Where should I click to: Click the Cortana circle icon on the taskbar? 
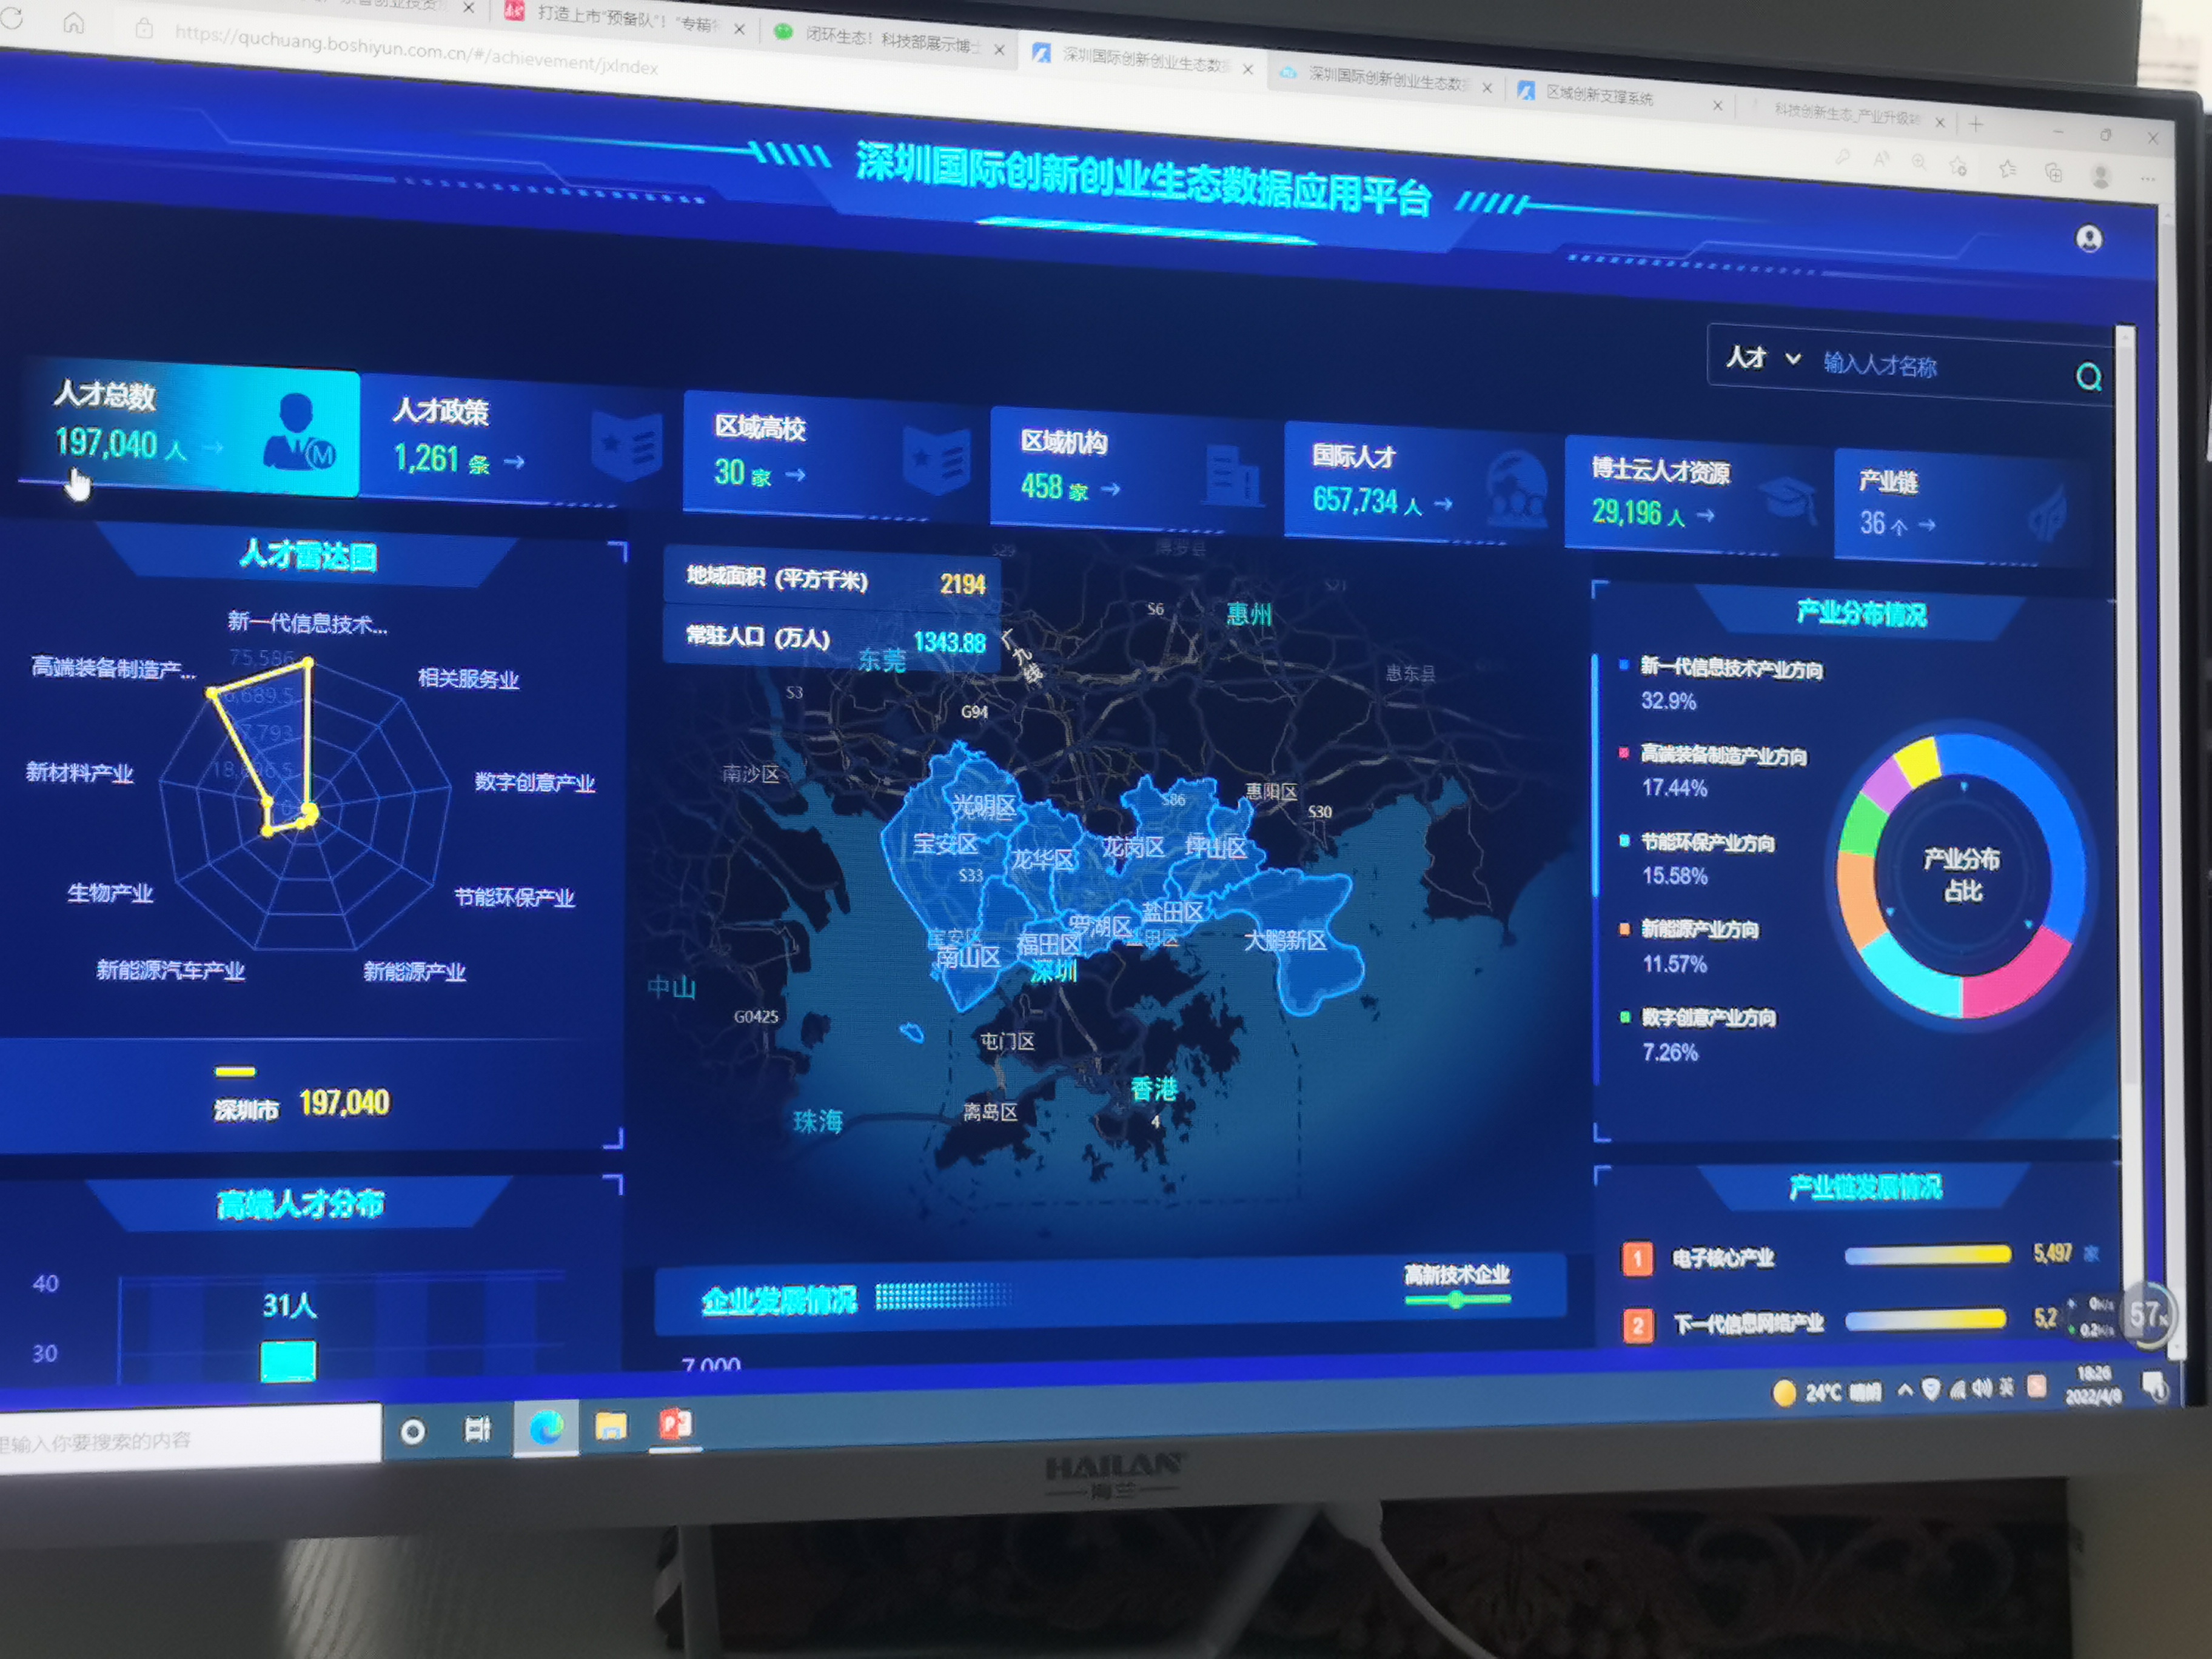[412, 1431]
